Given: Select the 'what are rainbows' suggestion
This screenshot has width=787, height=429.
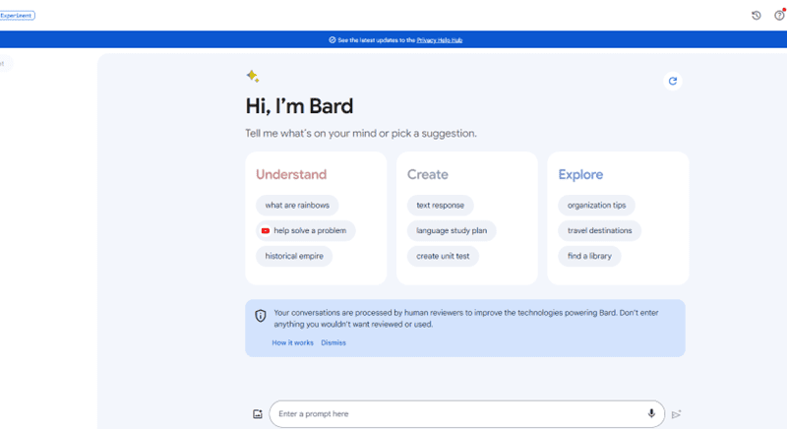Looking at the screenshot, I should (x=297, y=206).
